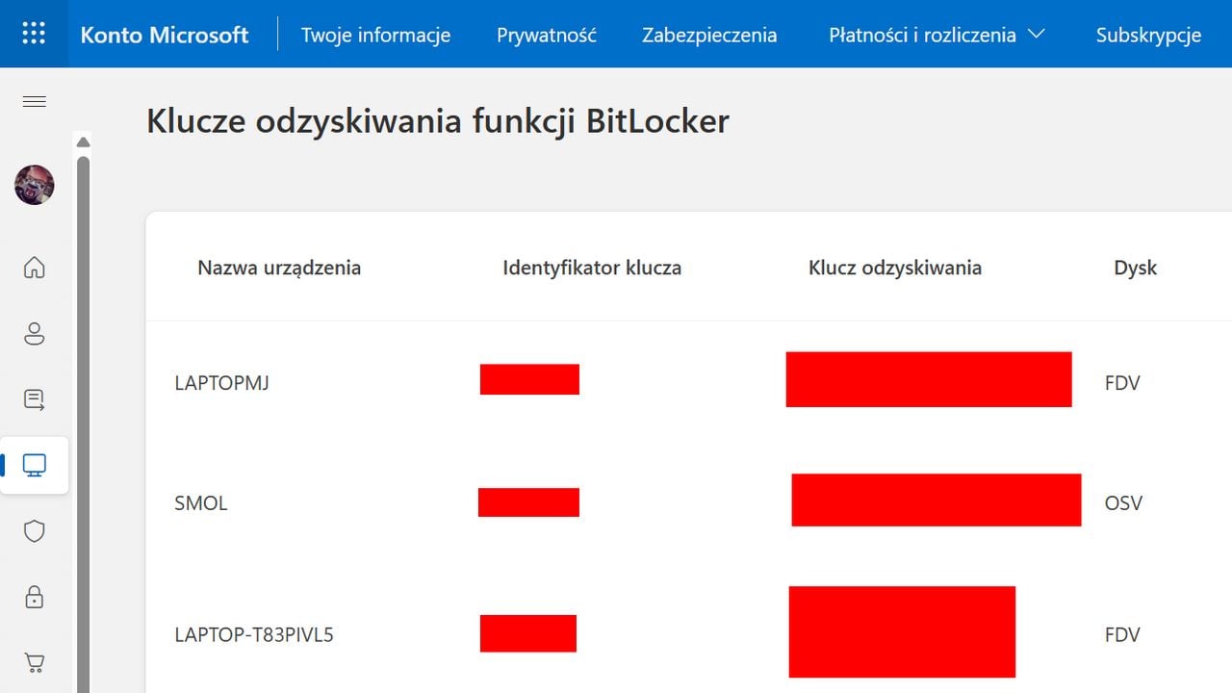Select the SMOL device name
The height and width of the screenshot is (693, 1232).
[201, 502]
